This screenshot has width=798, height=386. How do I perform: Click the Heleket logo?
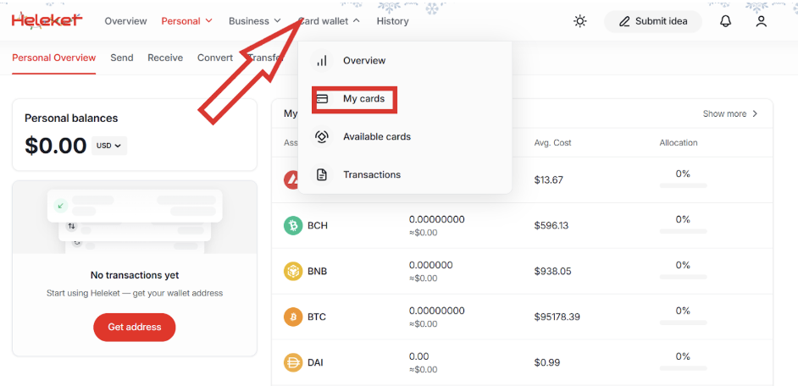point(47,20)
